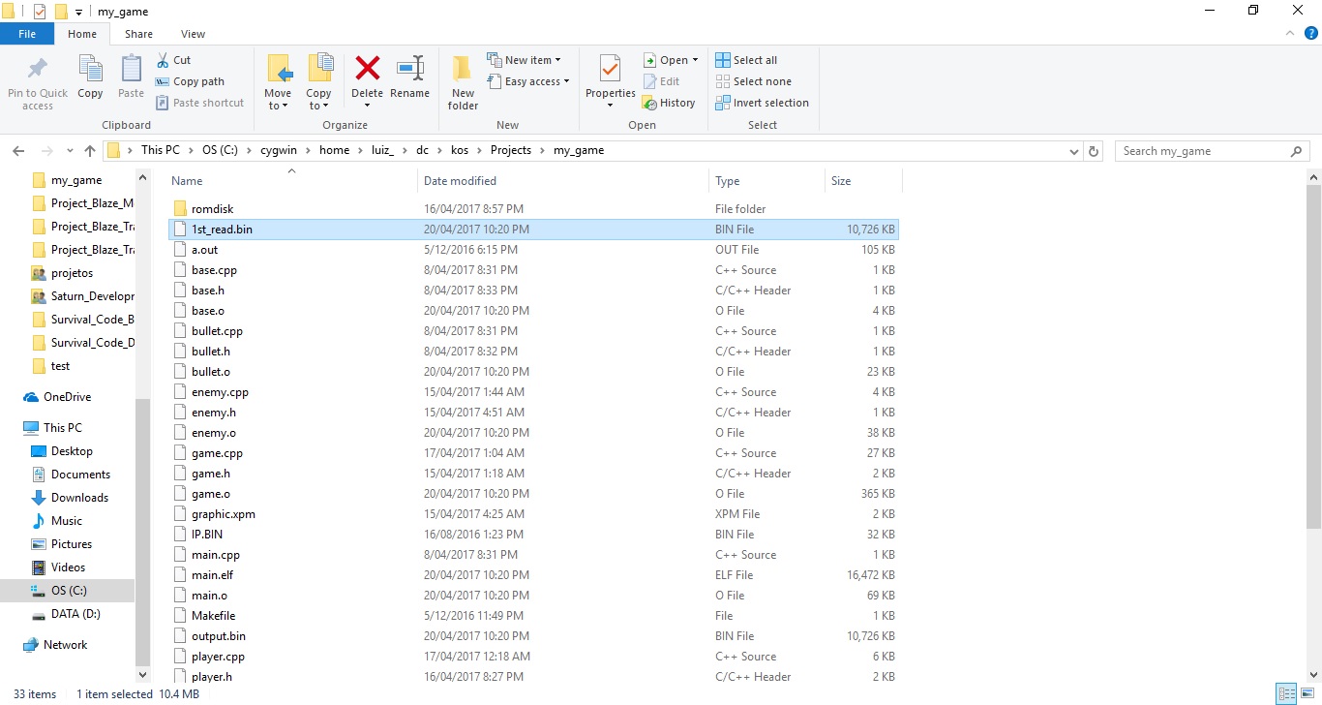Switch to the Home tab
The width and height of the screenshot is (1322, 705).
pyautogui.click(x=82, y=34)
